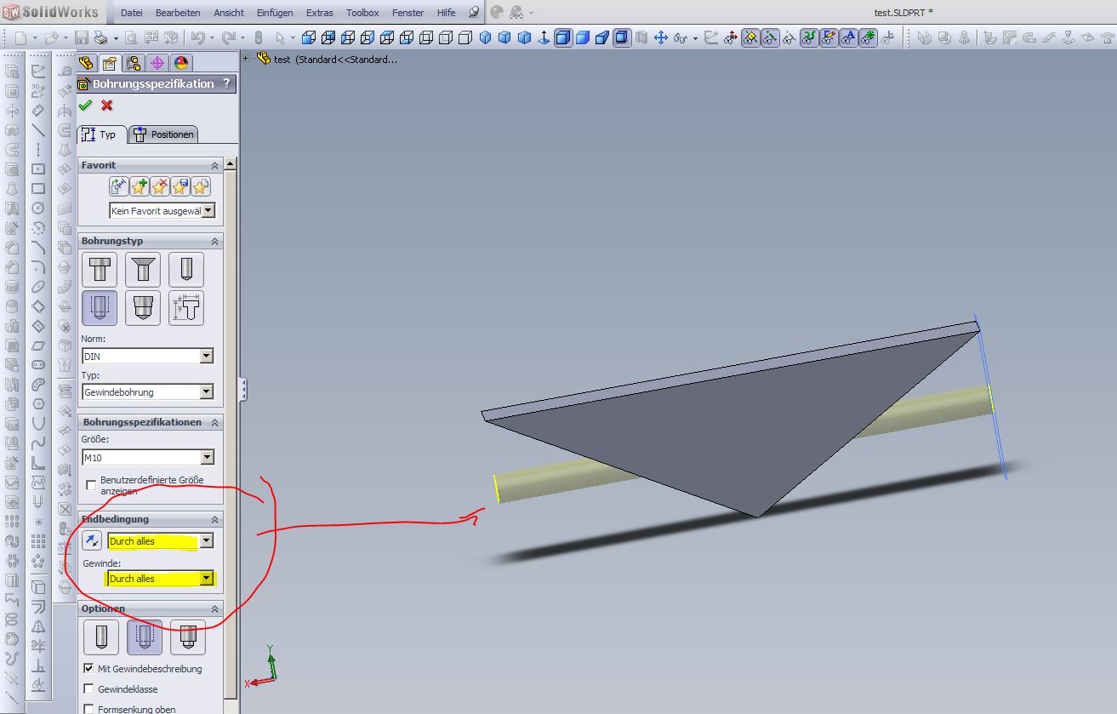This screenshot has width=1117, height=714.
Task: Switch to the Positionen tab
Action: coord(164,134)
